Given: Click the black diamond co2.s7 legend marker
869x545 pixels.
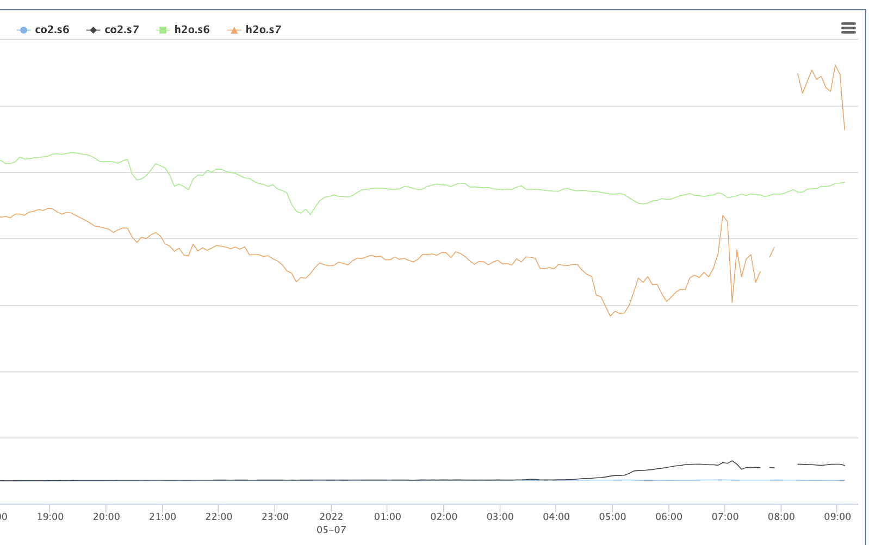Looking at the screenshot, I should [x=93, y=30].
